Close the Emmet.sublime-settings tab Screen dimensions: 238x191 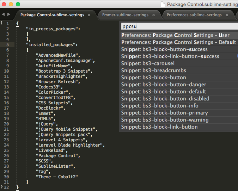click(154, 15)
